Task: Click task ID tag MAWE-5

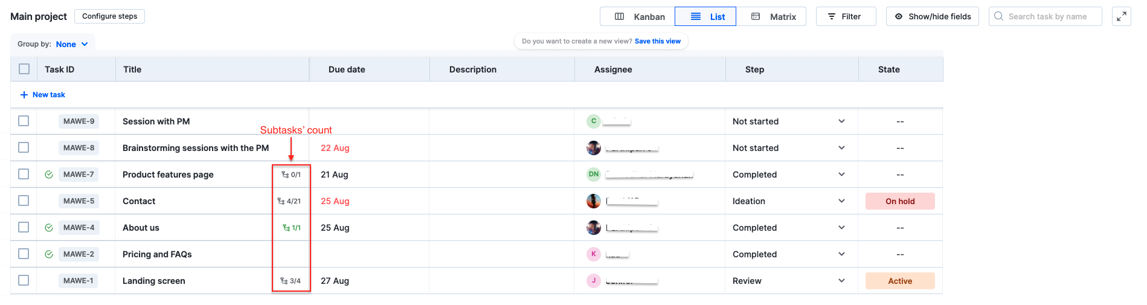Action: coord(79,201)
